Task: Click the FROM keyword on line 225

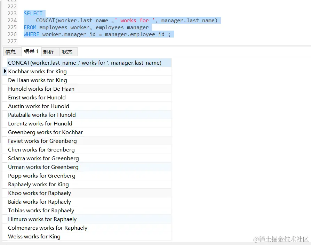Action: click(x=30, y=27)
